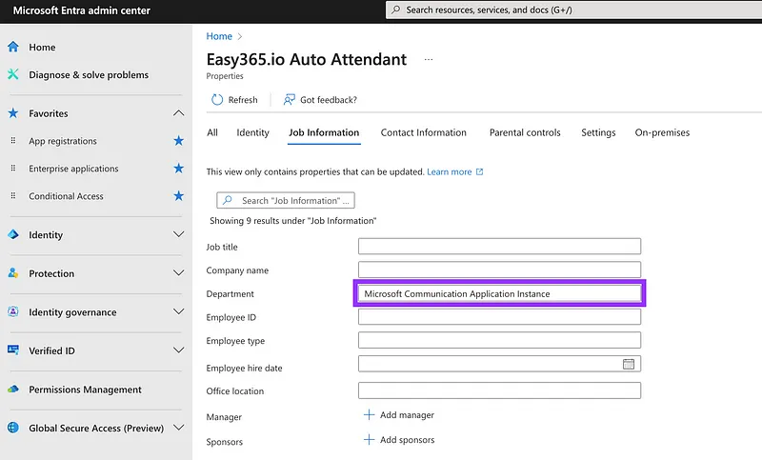Click the star beside Enterprise applications

(178, 169)
